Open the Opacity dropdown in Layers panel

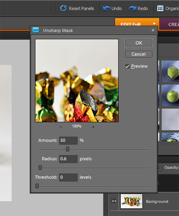point(160,168)
